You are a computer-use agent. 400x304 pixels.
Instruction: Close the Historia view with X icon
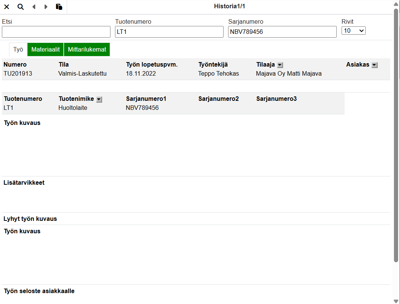tap(7, 7)
